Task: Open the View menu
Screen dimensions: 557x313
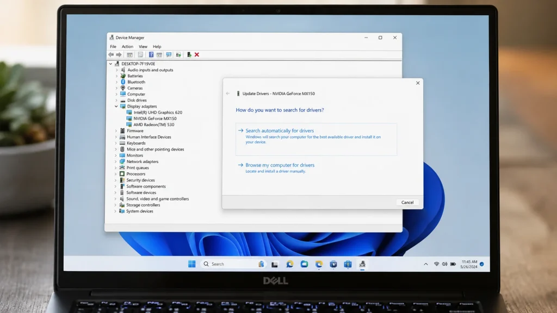Action: click(x=143, y=47)
